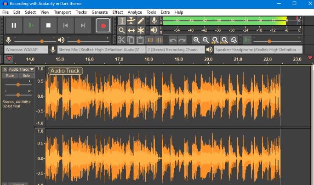This screenshot has width=314, height=185.
Task: Click the Pause button
Action: click(14, 25)
